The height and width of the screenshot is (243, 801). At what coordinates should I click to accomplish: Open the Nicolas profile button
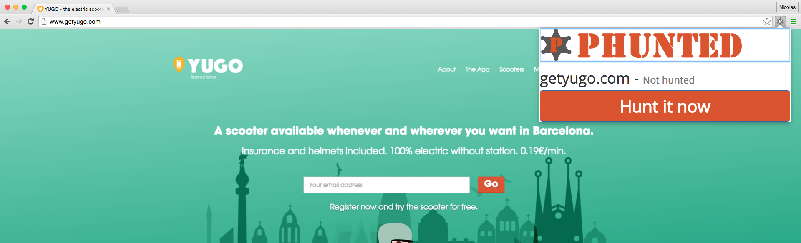(x=787, y=7)
